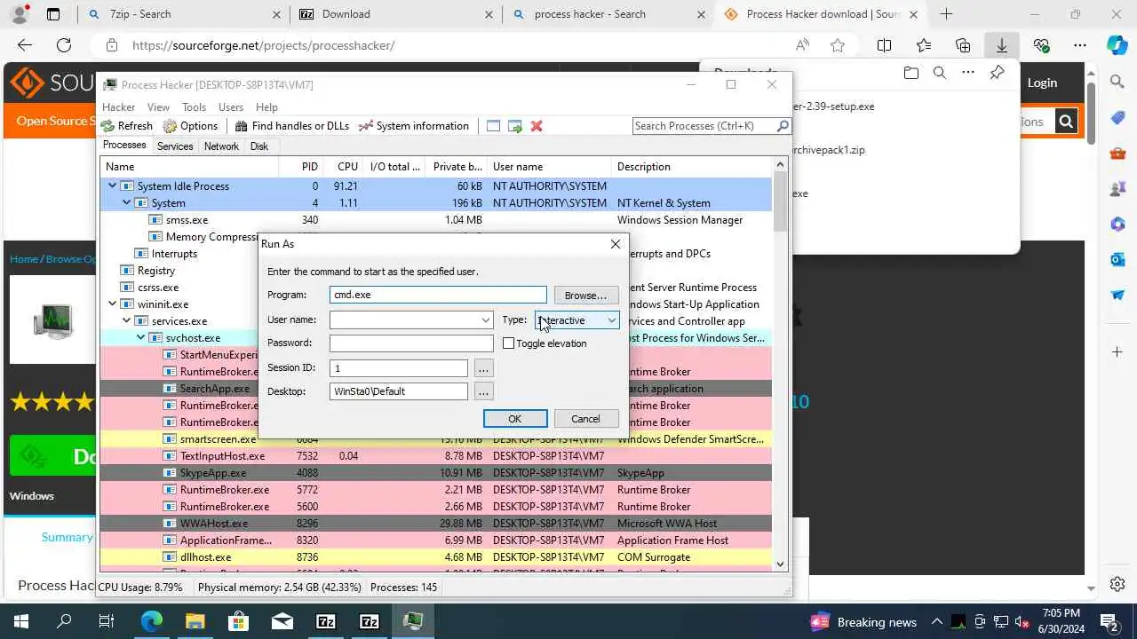This screenshot has width=1137, height=639.
Task: Open the User name dropdown
Action: click(486, 319)
